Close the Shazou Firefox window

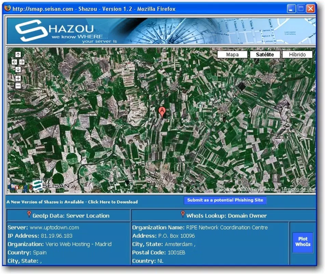click(311, 9)
